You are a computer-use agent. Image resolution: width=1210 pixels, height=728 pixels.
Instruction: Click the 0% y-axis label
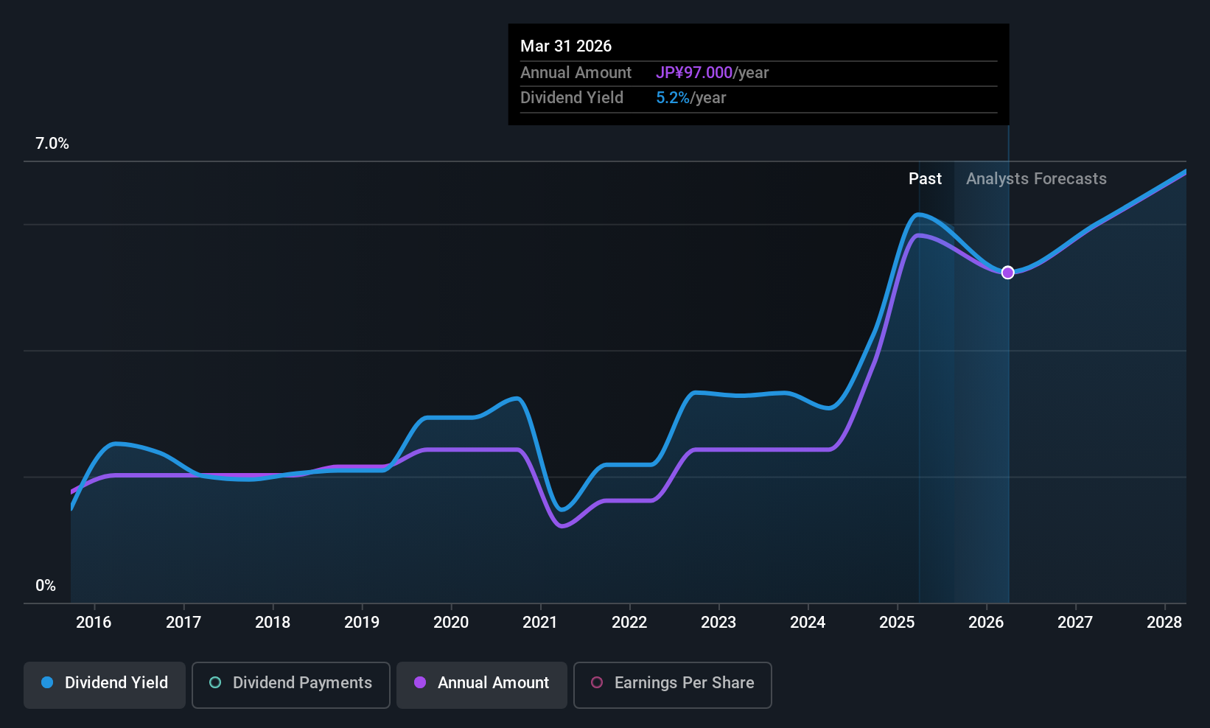point(46,586)
